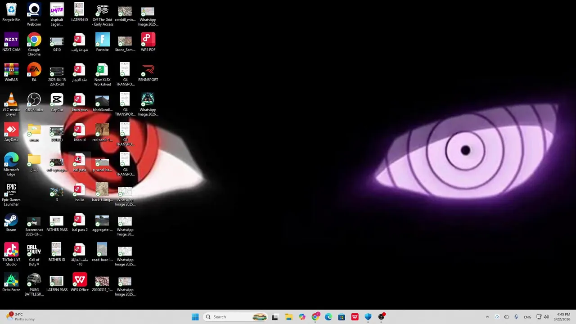Select the RENNSPORT shortcut
The width and height of the screenshot is (576, 324).
tap(148, 72)
